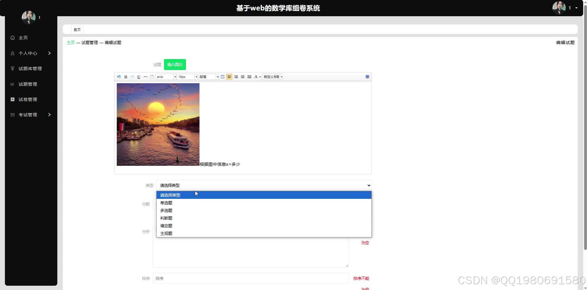Image resolution: width=587 pixels, height=290 pixels.
Task: Click the 排序 input field
Action: click(251, 278)
